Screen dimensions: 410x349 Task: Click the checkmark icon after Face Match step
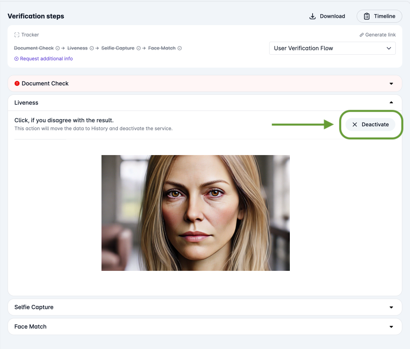[x=180, y=48]
